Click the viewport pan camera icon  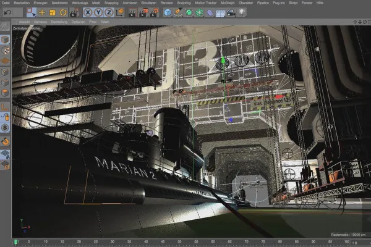tap(355, 22)
